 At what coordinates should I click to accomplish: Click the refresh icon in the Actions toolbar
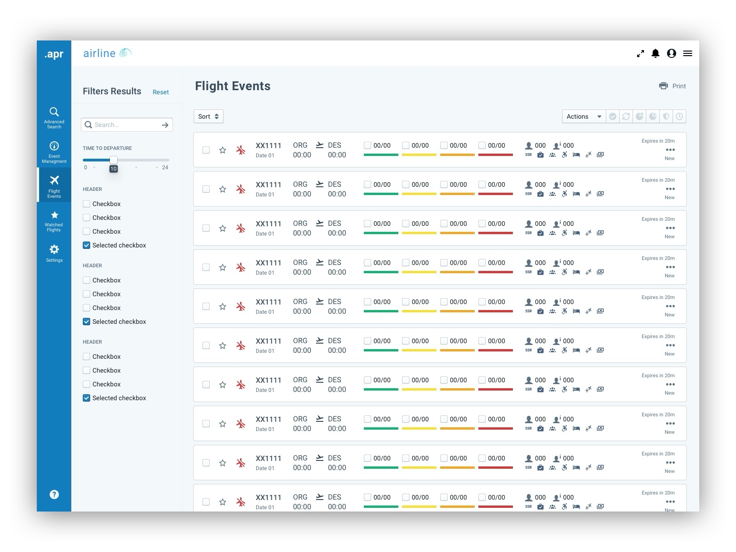point(626,116)
